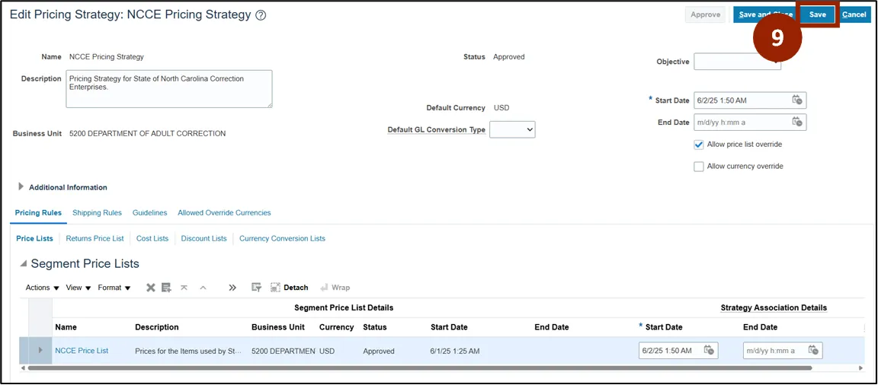Open the Format menu

point(114,287)
